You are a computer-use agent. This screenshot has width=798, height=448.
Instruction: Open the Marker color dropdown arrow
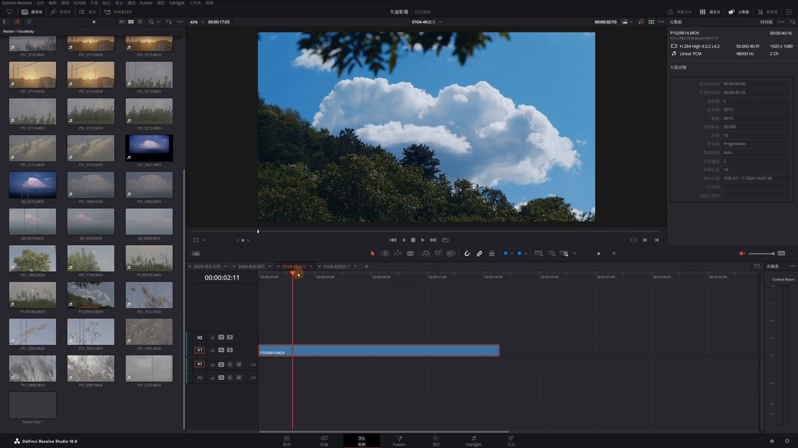(x=526, y=253)
